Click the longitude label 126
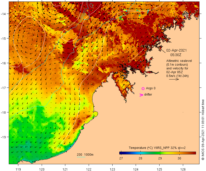Viewport: 206px width, 171px height. click(183, 169)
